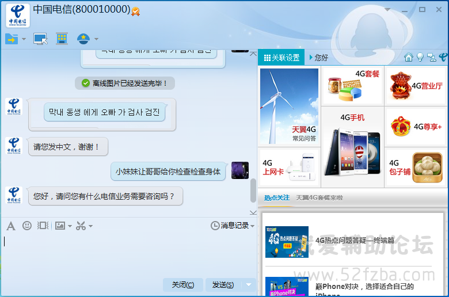This screenshot has height=297, width=449.
Task: Click in the message input box
Action: (129, 255)
